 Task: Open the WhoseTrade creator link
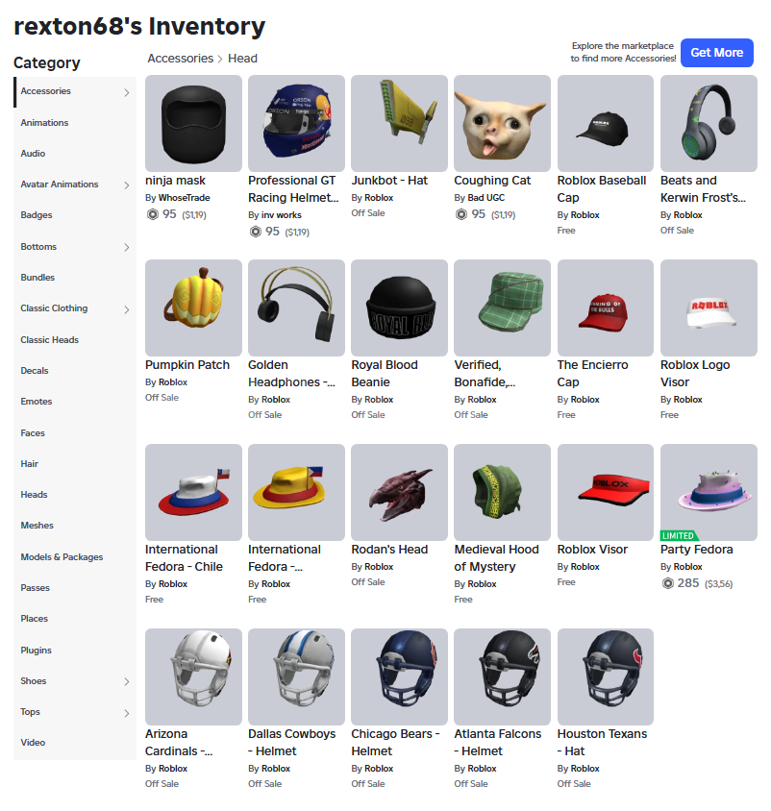(x=185, y=198)
